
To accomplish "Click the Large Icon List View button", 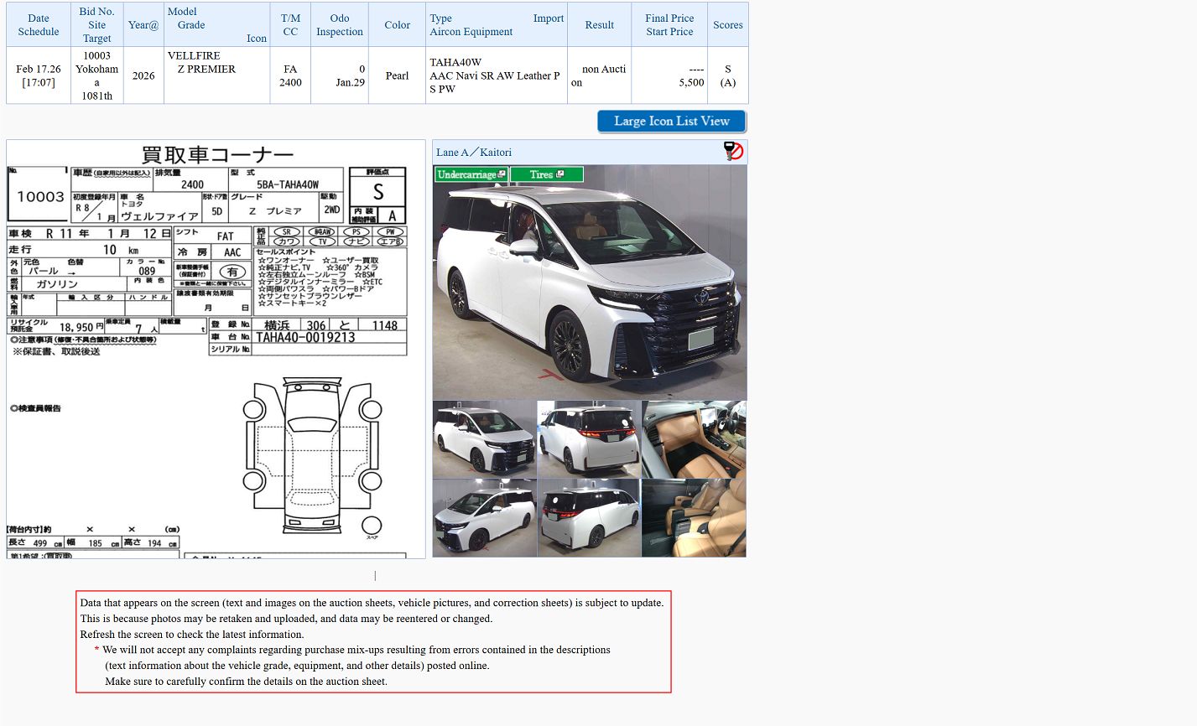I will pyautogui.click(x=672, y=122).
